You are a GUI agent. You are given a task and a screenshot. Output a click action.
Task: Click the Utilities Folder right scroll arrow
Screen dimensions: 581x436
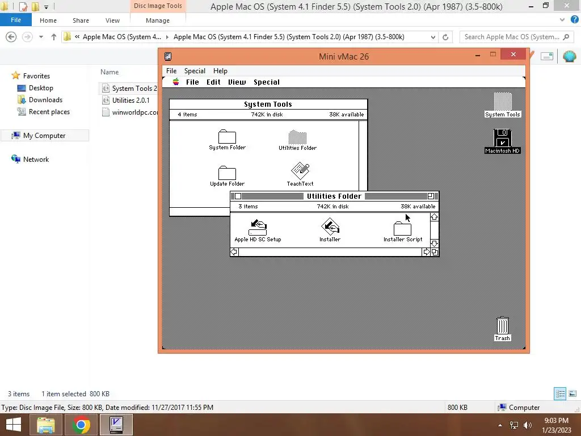click(426, 252)
